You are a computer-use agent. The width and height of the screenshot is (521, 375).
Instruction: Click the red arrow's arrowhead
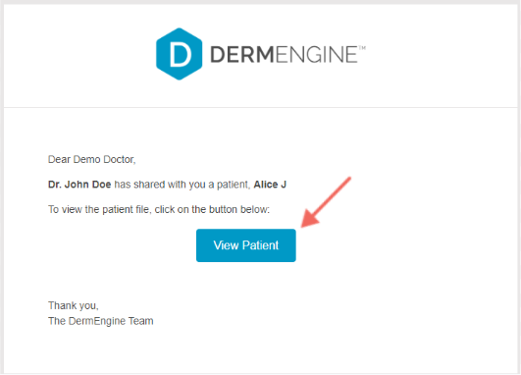(x=310, y=219)
